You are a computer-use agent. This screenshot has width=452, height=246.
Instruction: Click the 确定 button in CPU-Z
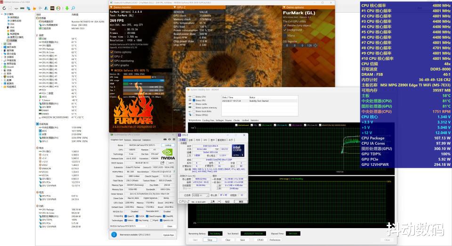(x=241, y=202)
